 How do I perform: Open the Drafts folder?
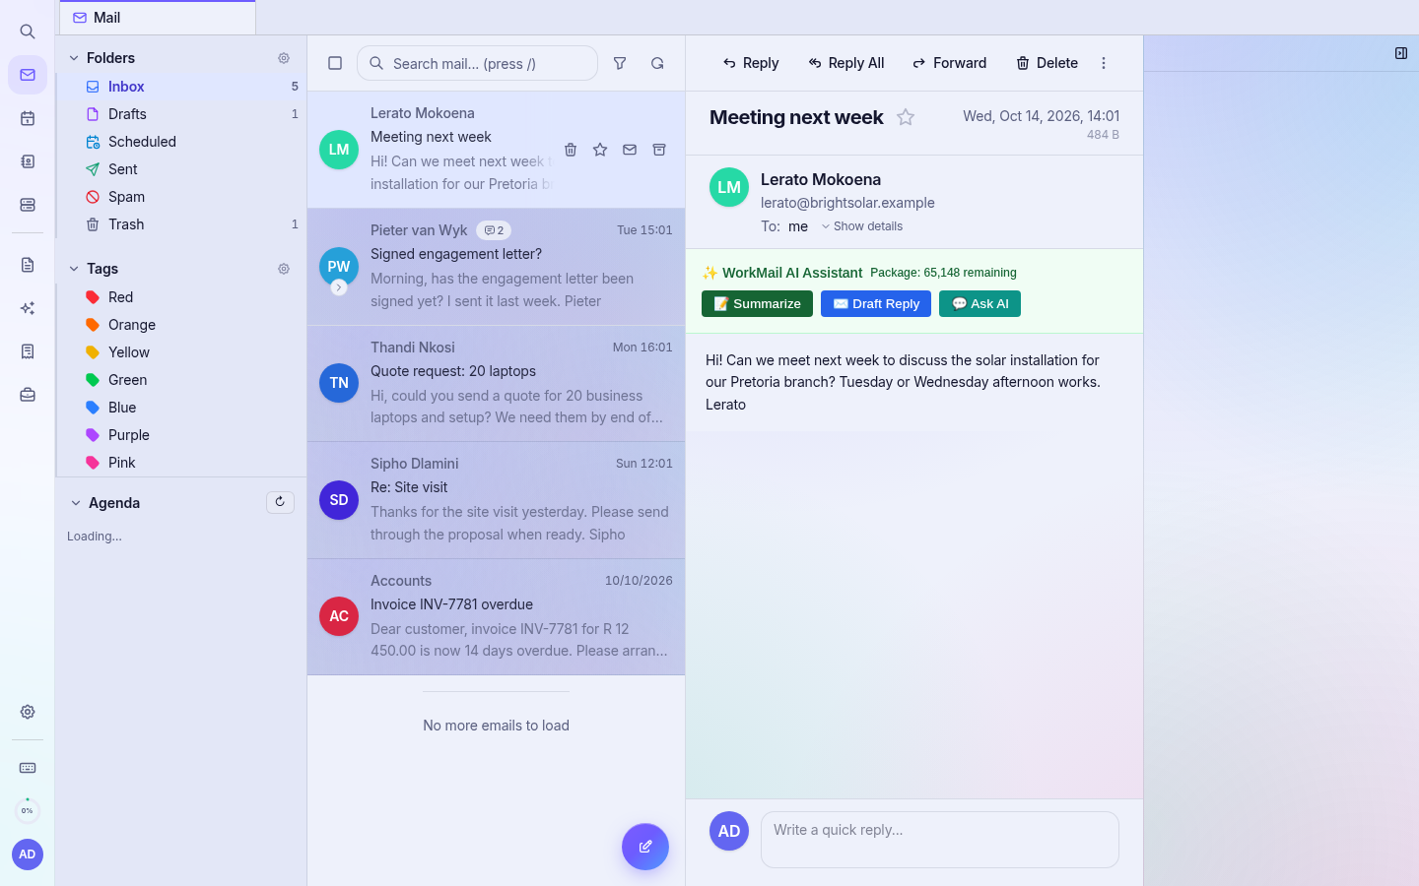click(181, 114)
